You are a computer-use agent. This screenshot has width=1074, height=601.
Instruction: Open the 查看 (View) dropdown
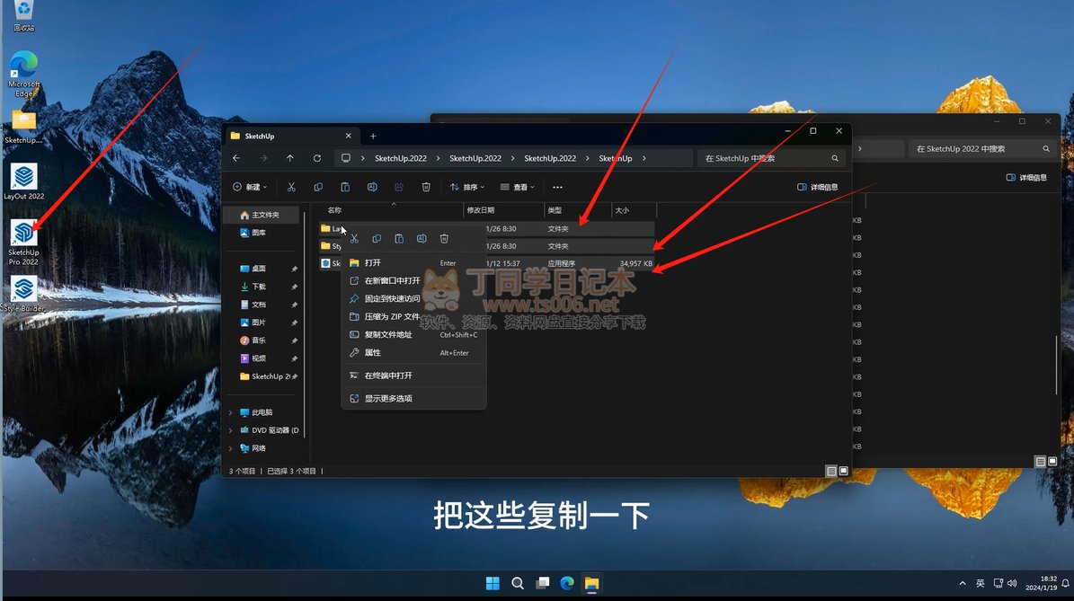coord(517,187)
